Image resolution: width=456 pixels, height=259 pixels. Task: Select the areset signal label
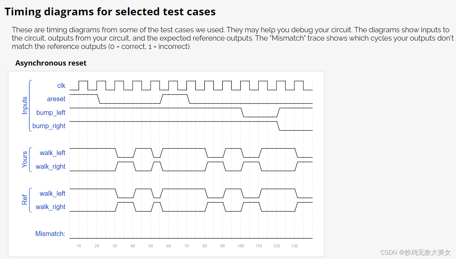coord(56,99)
